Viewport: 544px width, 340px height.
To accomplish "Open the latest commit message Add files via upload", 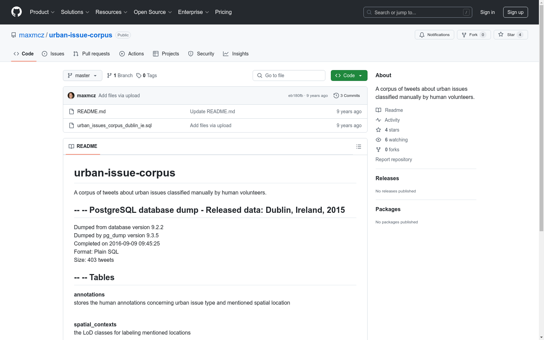I will pyautogui.click(x=119, y=96).
